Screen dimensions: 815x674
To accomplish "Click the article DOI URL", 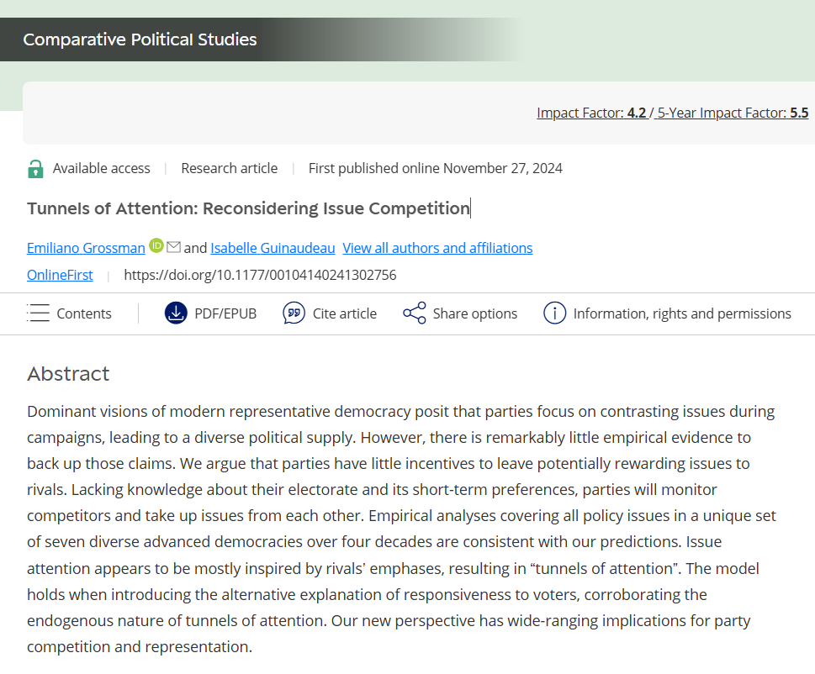I will click(x=260, y=275).
